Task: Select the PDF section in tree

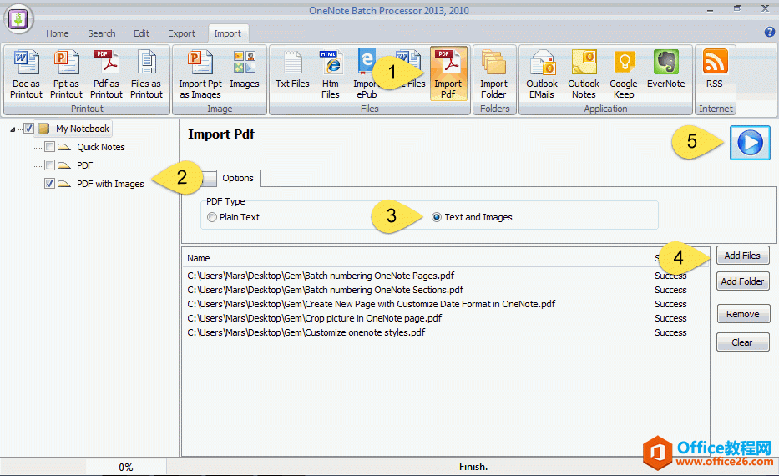Action: click(x=84, y=165)
